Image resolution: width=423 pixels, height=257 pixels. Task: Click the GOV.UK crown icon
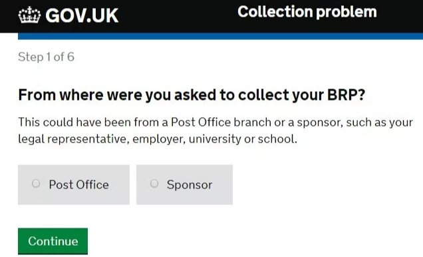[29, 15]
